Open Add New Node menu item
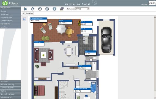This screenshot has width=156, height=99. [x=6, y=21]
